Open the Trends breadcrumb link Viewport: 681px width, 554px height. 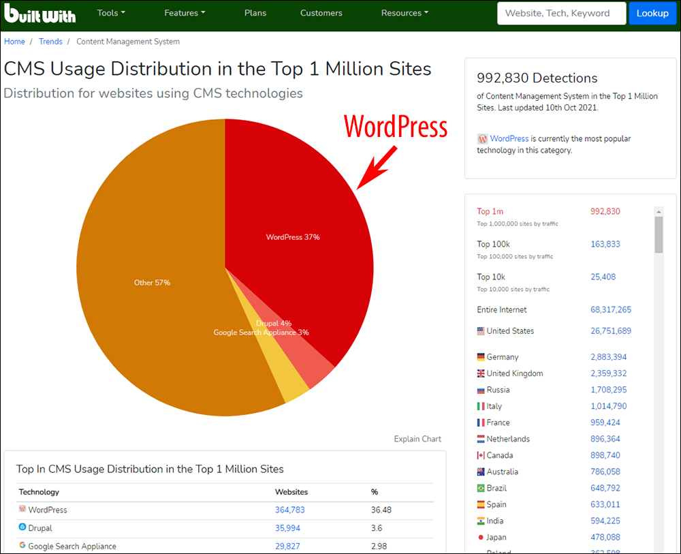click(50, 42)
